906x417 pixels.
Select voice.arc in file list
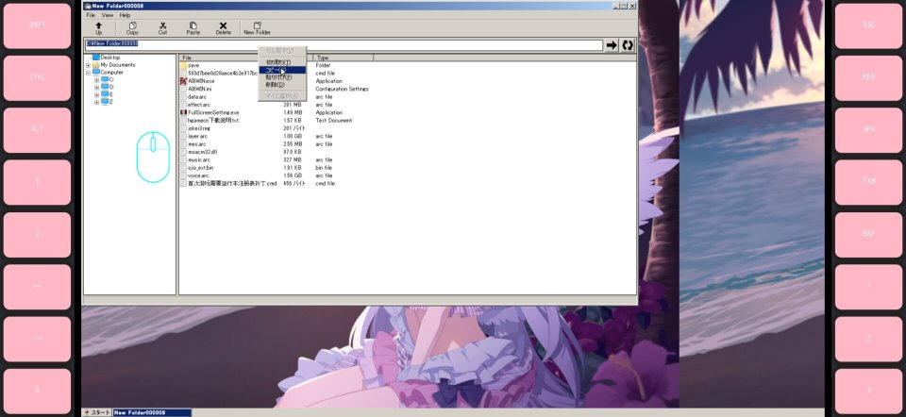198,175
